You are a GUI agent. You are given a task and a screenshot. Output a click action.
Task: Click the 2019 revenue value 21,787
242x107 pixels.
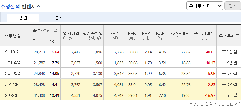(39, 63)
